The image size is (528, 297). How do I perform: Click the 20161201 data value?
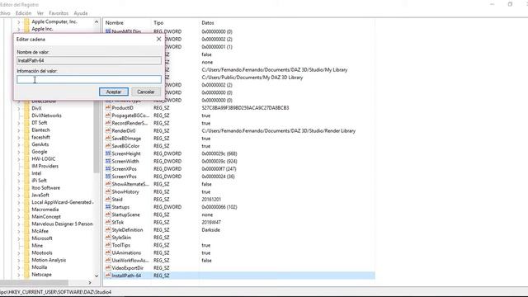[x=211, y=200]
